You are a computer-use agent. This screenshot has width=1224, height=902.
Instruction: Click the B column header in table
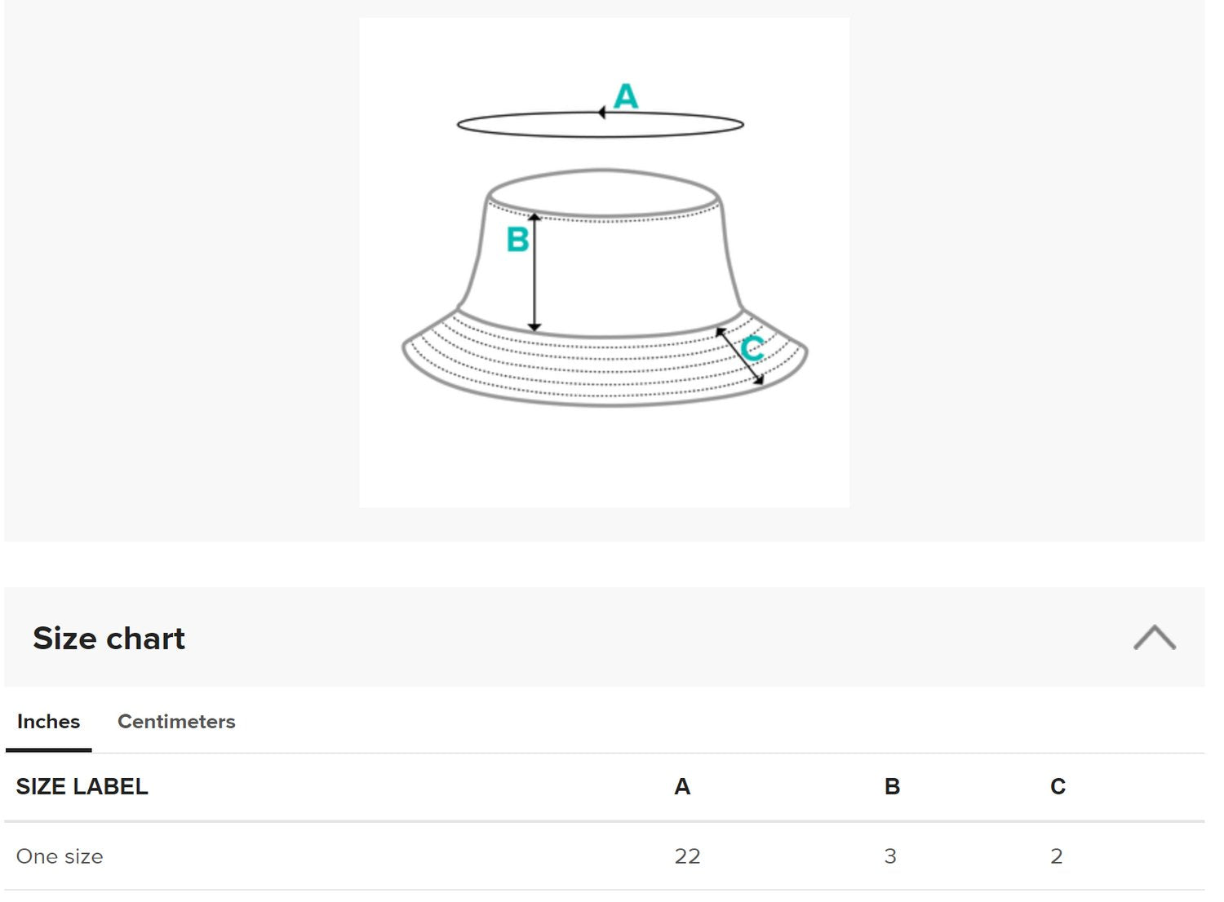pos(892,787)
